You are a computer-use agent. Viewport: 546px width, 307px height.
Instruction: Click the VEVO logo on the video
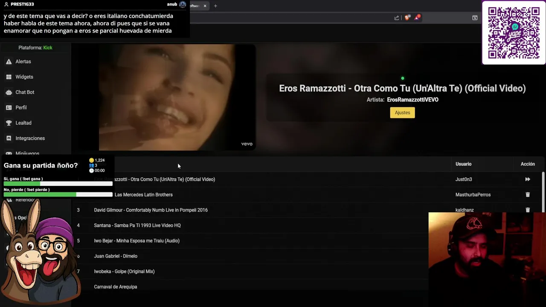click(x=247, y=144)
